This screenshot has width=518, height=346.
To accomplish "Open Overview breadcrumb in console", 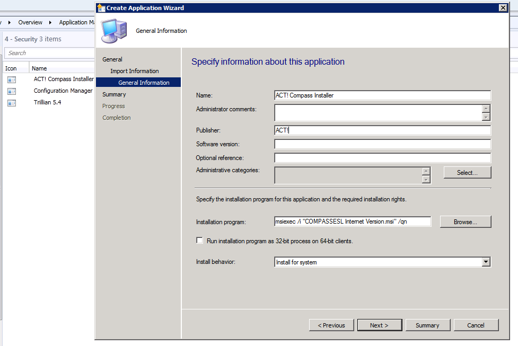I will point(30,22).
